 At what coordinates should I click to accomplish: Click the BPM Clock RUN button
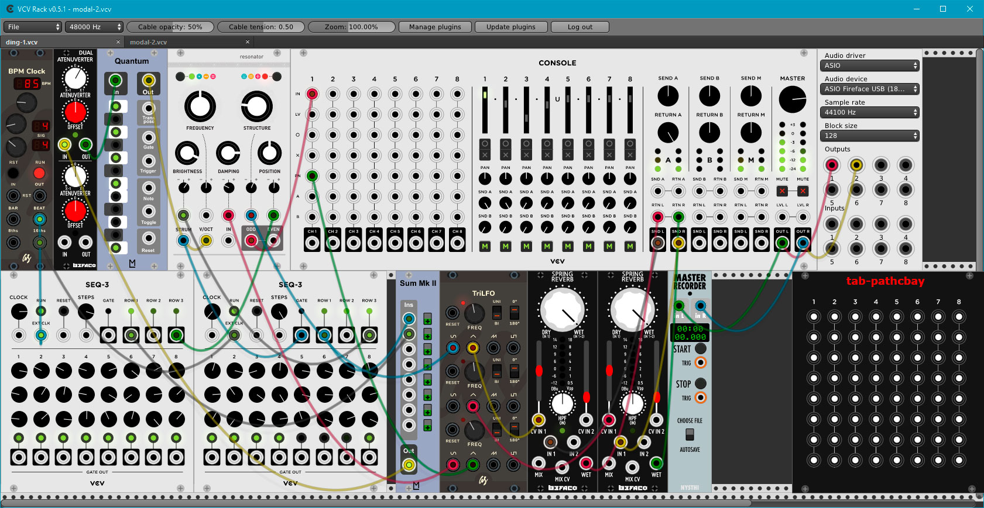(39, 173)
